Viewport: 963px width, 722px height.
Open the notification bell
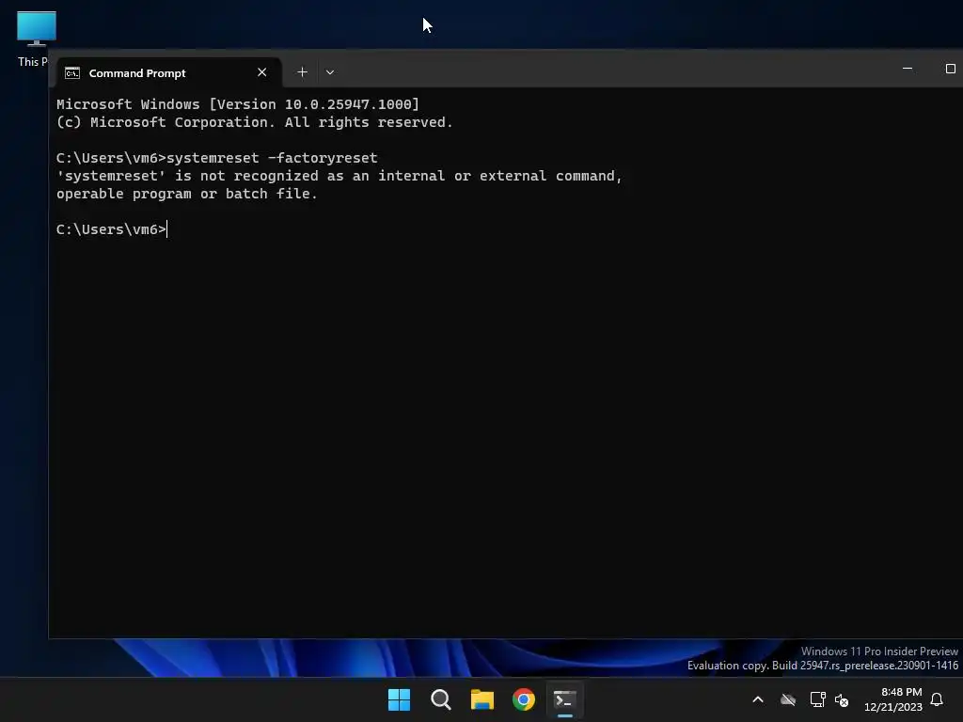[x=937, y=699]
